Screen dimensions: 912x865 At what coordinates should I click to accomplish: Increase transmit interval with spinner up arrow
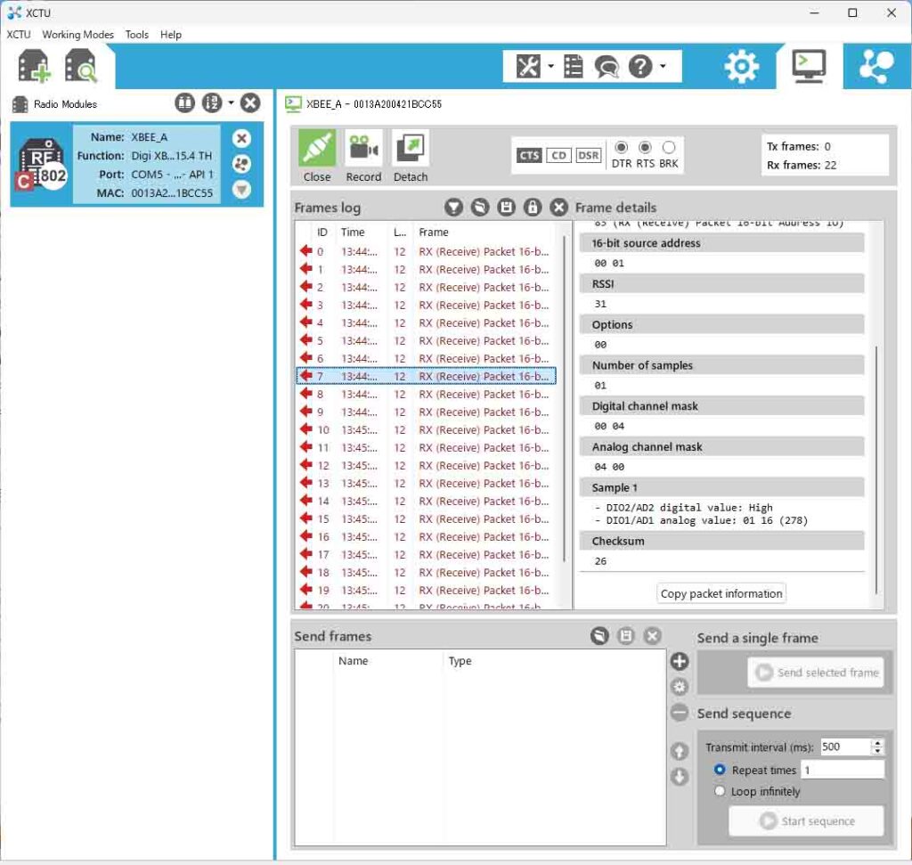(x=877, y=743)
